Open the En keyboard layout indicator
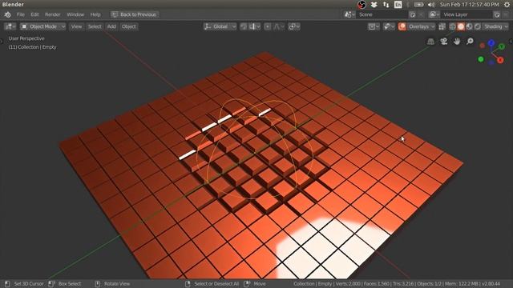 [x=398, y=5]
